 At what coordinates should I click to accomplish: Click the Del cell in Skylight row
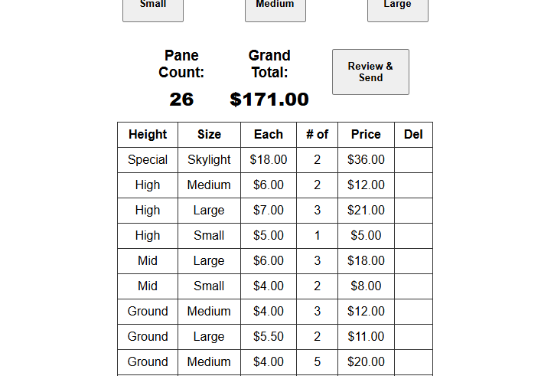pyautogui.click(x=413, y=160)
